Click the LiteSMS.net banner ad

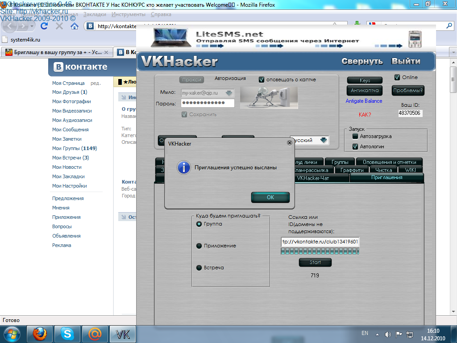coord(286,38)
